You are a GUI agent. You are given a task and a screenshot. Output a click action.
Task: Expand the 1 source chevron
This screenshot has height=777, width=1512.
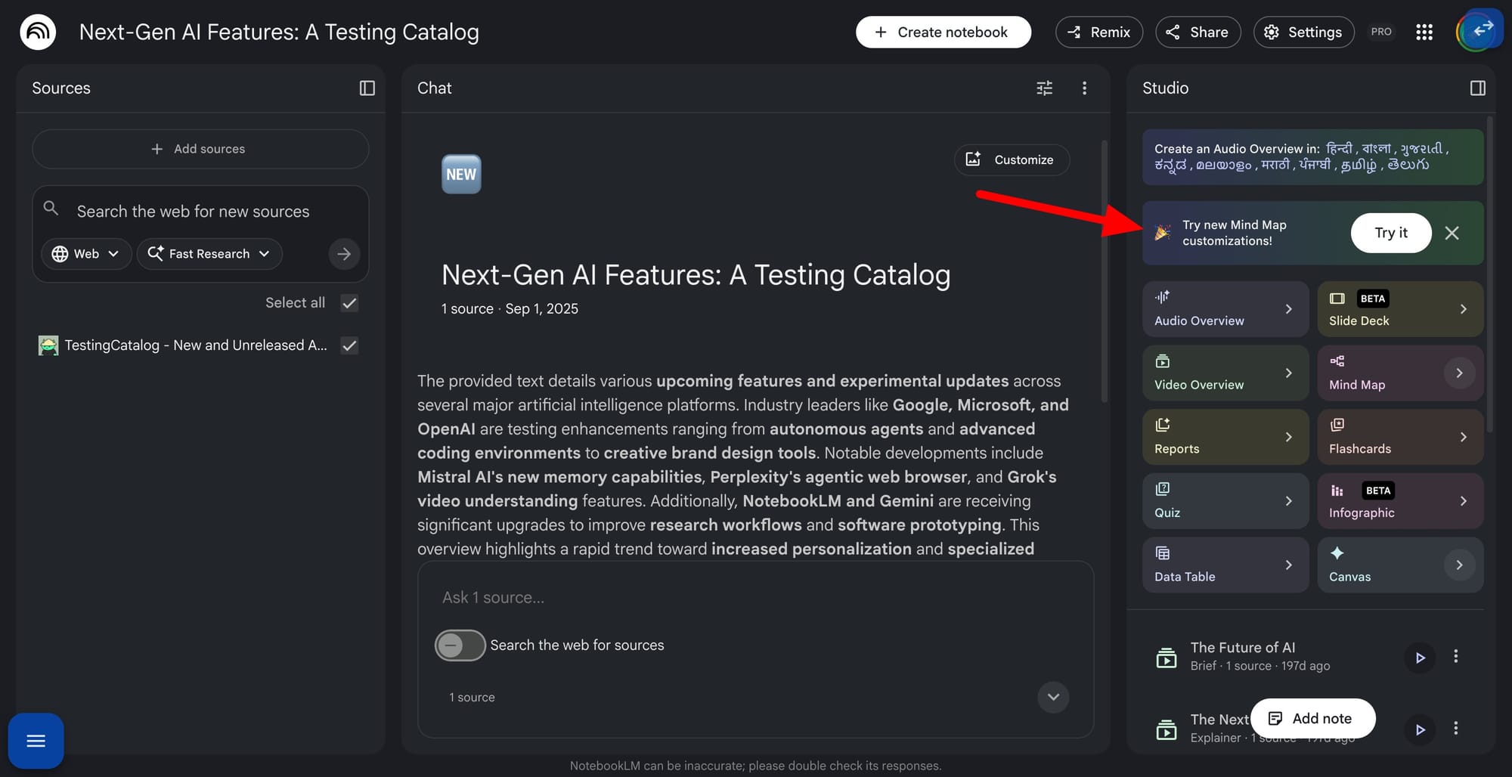pos(1053,697)
